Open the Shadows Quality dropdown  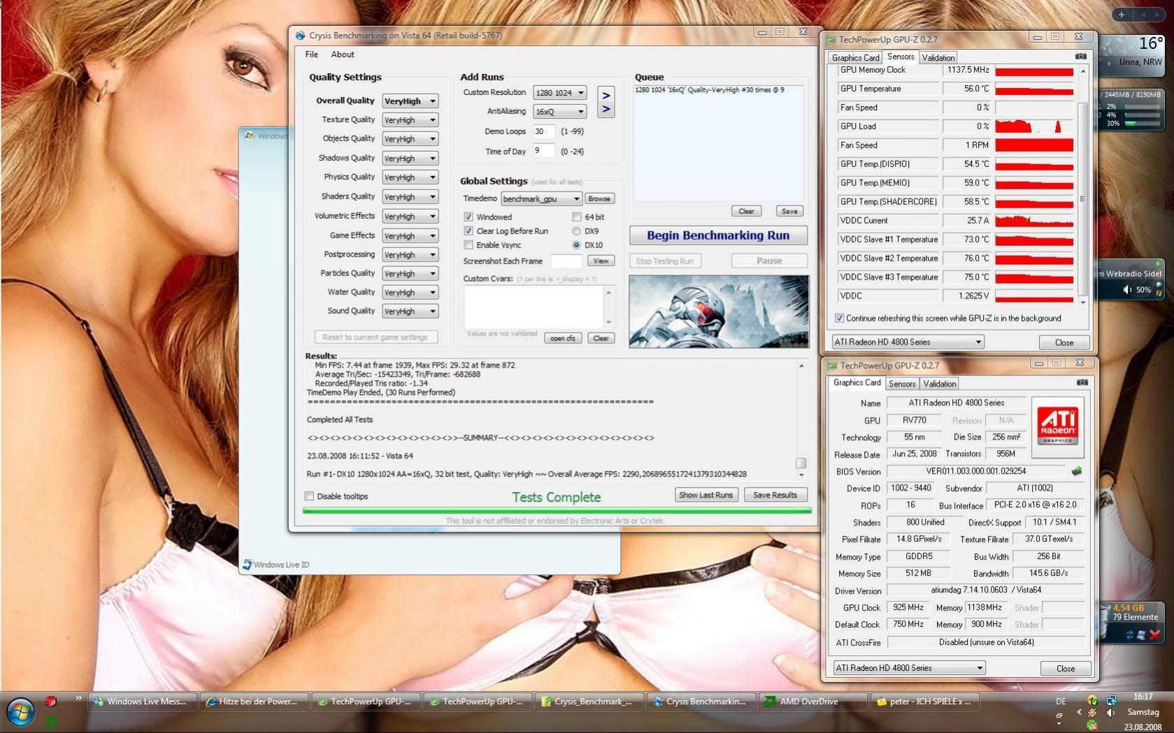click(x=410, y=159)
